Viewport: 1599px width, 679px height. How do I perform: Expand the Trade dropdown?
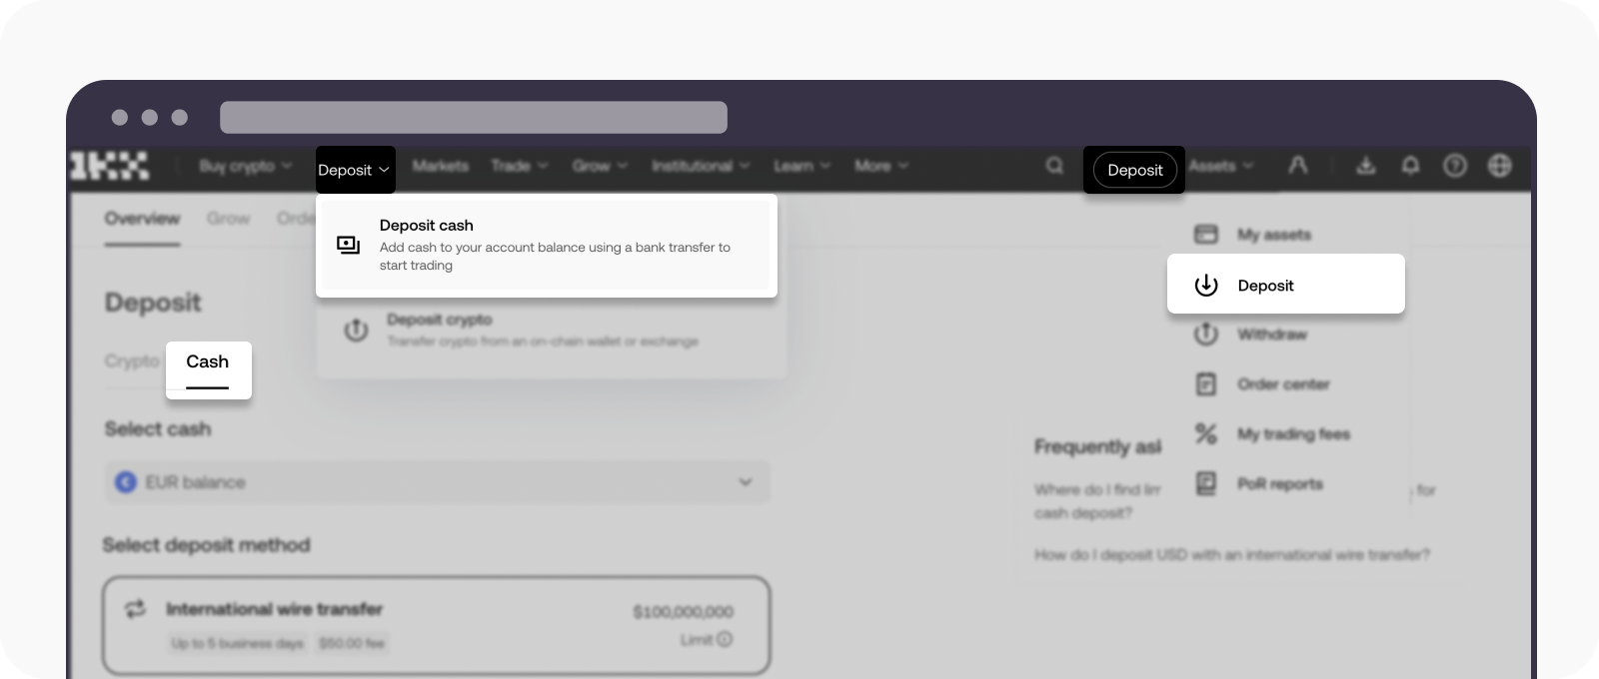click(520, 166)
